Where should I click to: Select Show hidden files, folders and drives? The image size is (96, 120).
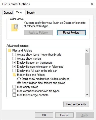pos(19,83)
